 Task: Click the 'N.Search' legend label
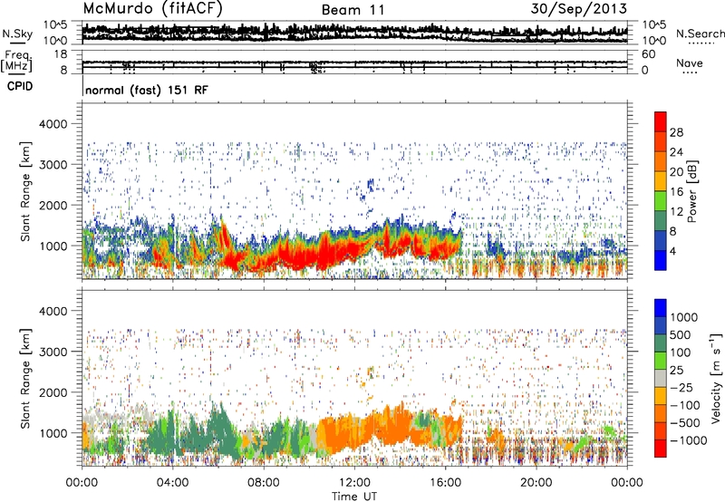700,34
